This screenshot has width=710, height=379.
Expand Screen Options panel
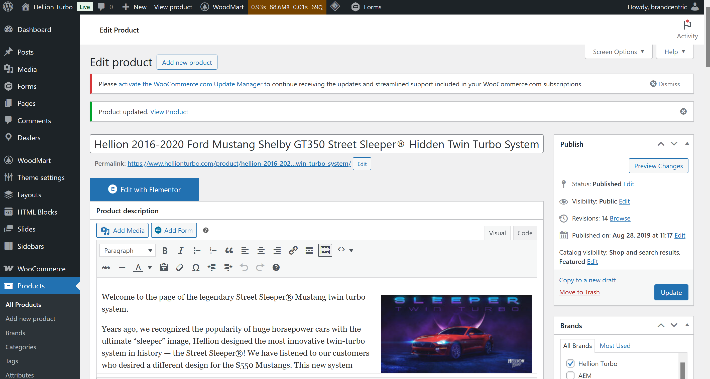click(x=619, y=52)
